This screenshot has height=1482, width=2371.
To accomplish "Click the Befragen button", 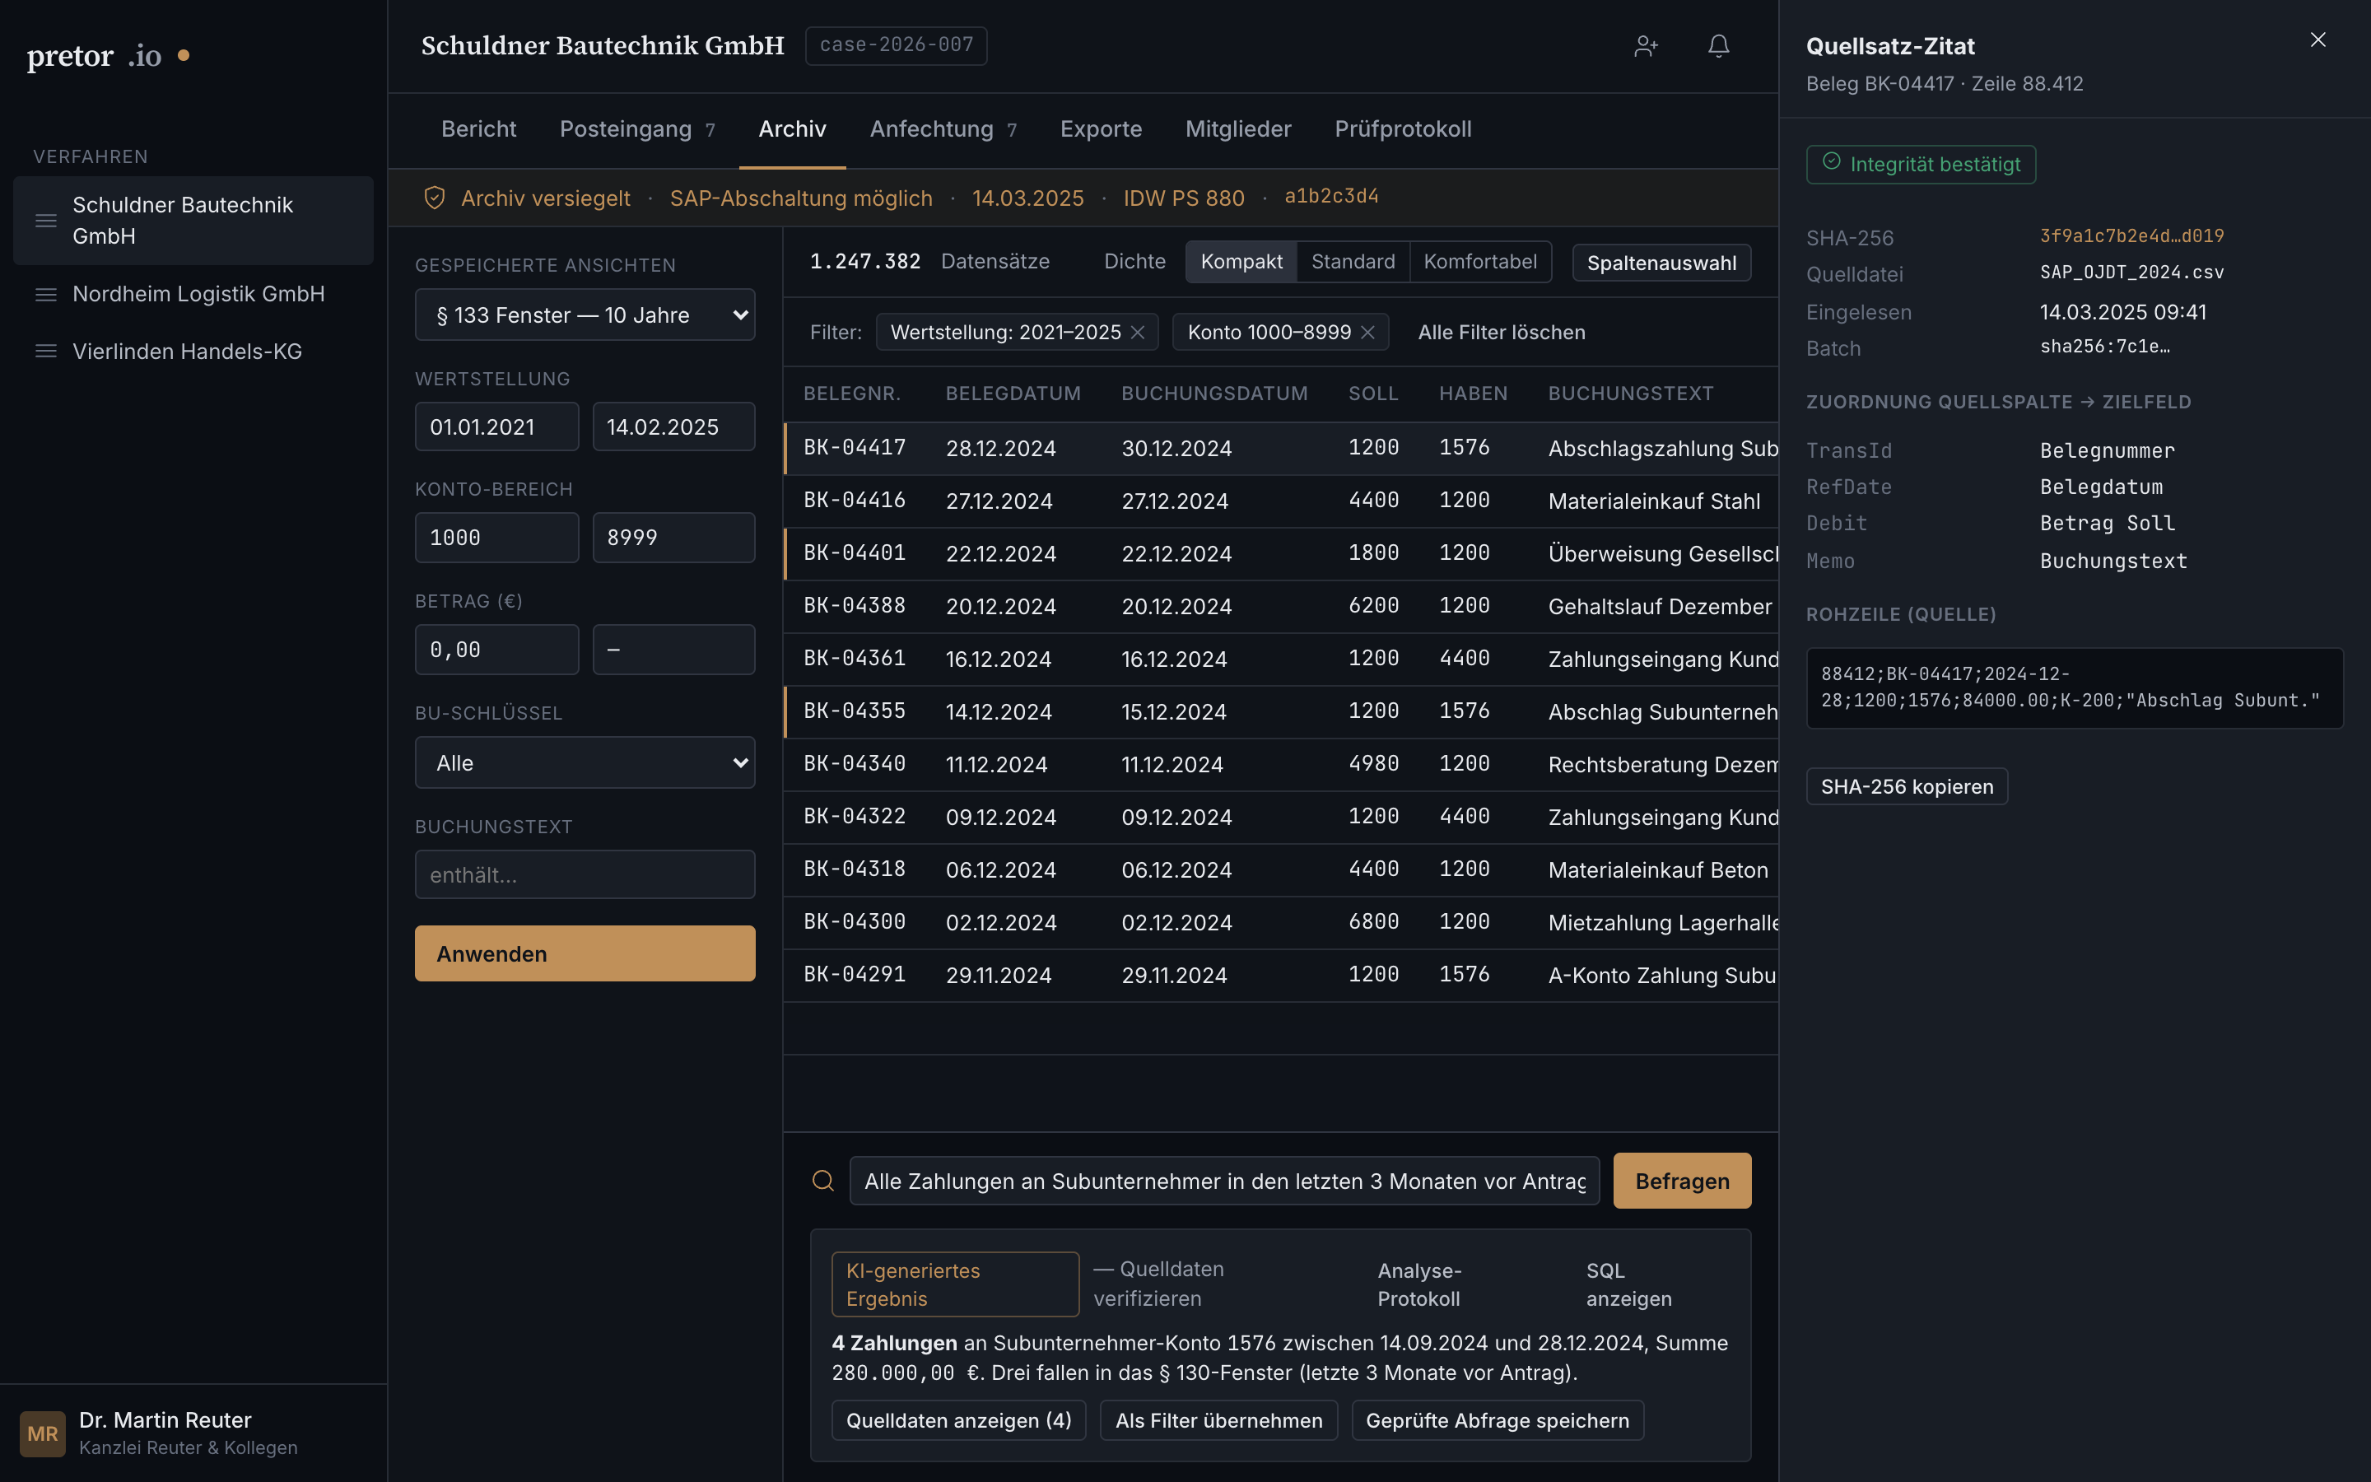I will coord(1681,1181).
